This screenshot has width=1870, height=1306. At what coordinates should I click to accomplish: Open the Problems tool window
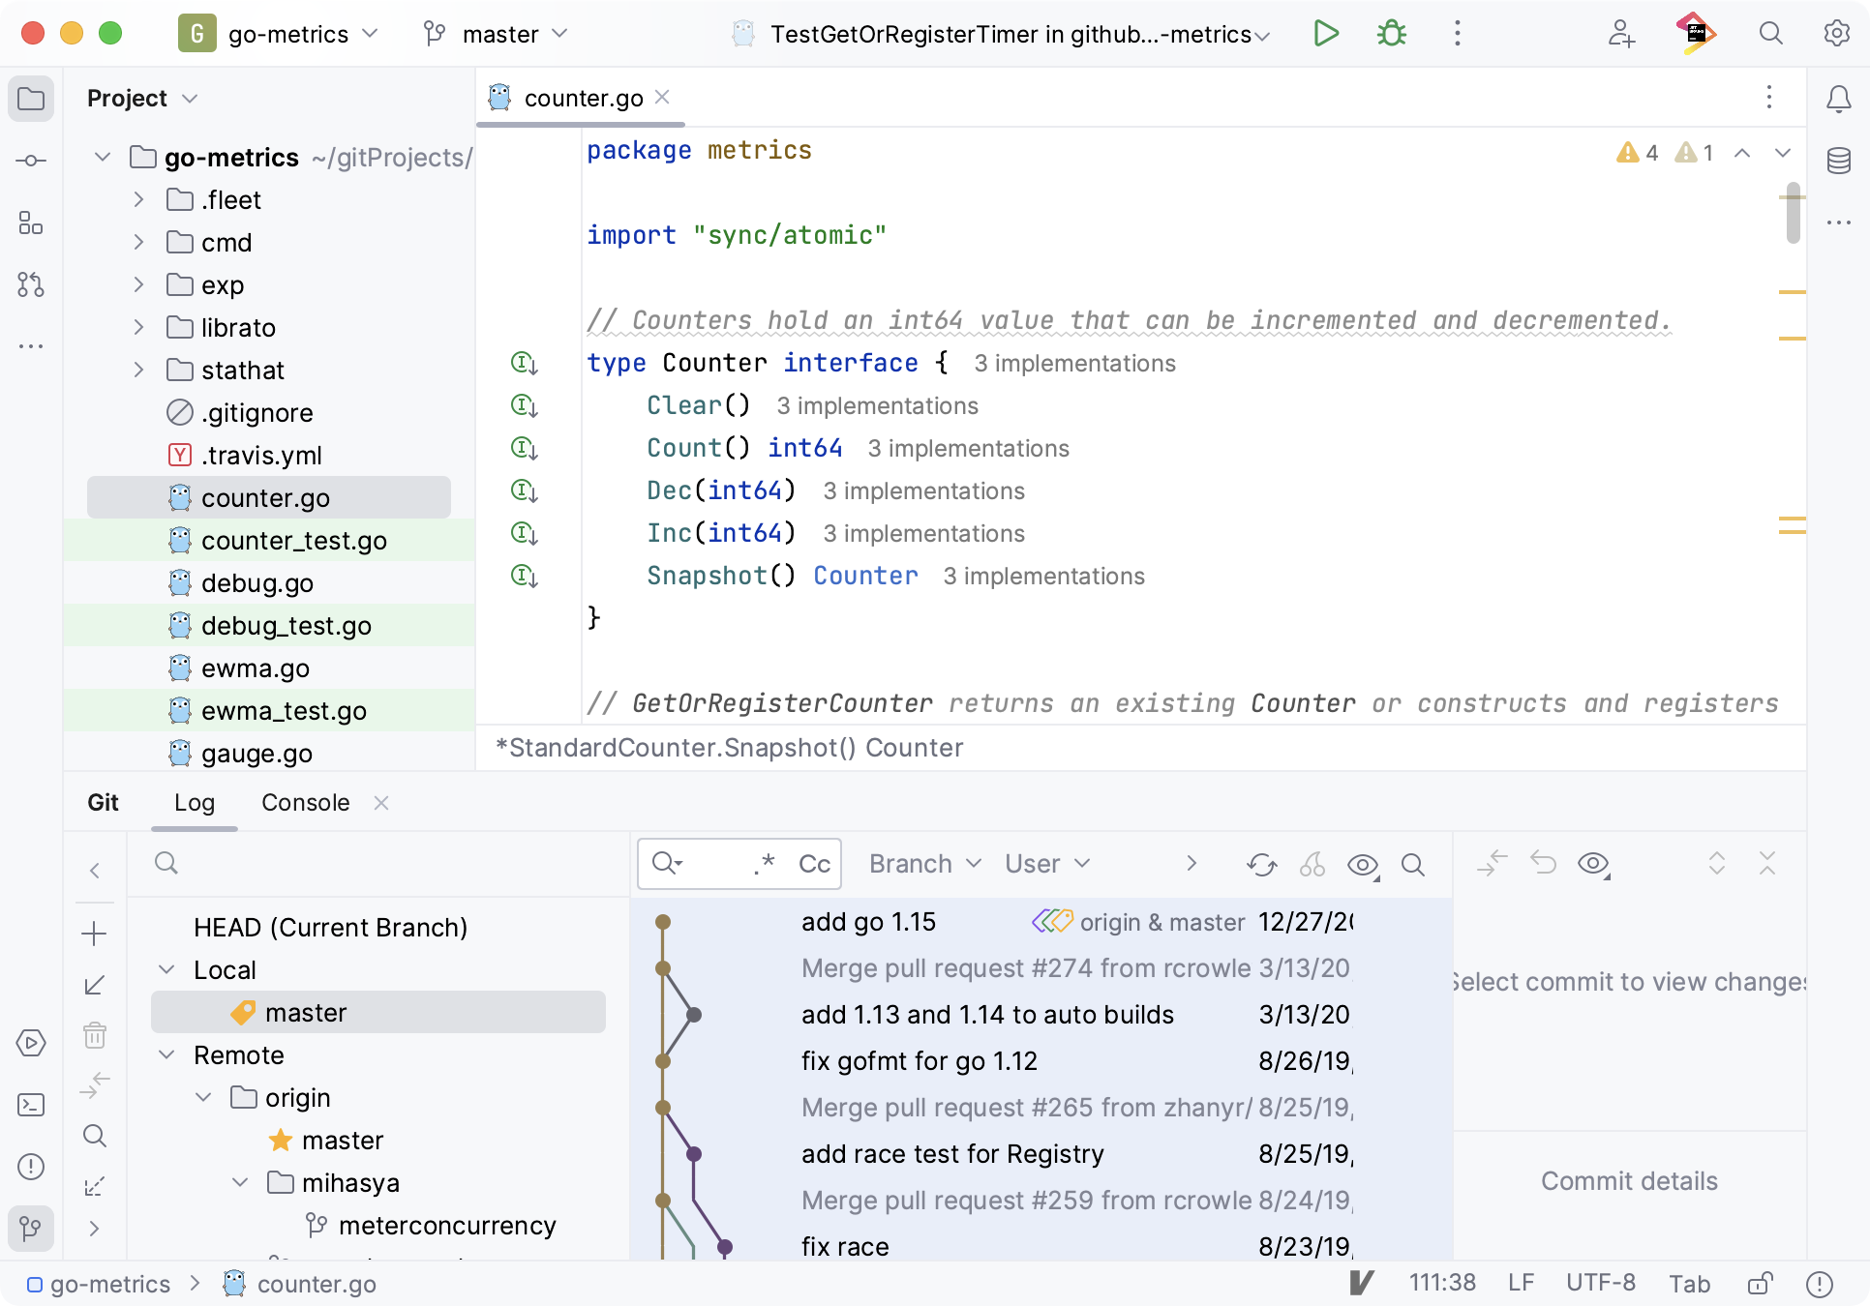coord(31,1167)
